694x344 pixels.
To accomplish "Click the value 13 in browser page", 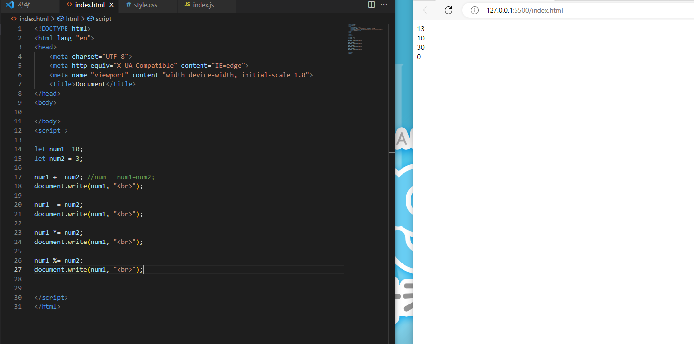I will pyautogui.click(x=421, y=29).
